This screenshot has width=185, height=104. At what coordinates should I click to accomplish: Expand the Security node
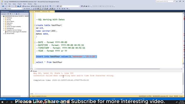tap(4, 20)
